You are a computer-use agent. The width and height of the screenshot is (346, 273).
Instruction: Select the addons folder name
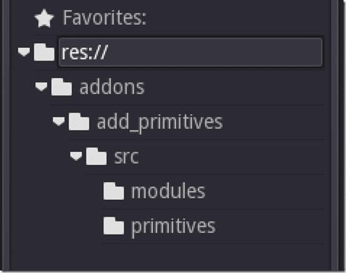click(112, 87)
